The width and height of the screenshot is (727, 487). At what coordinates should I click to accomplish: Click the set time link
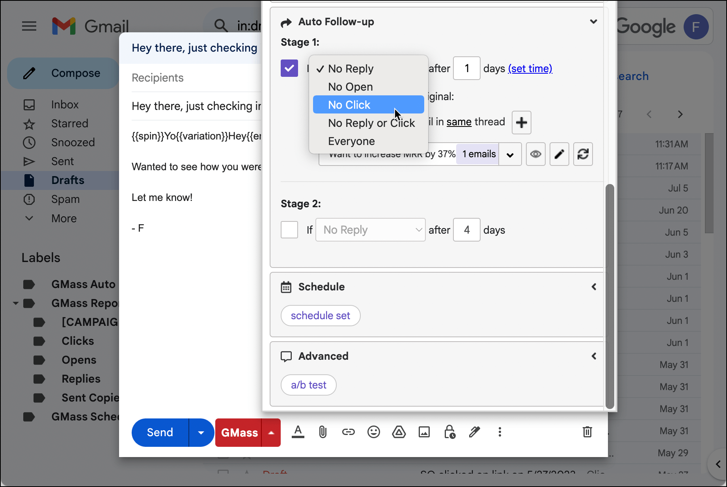click(530, 69)
